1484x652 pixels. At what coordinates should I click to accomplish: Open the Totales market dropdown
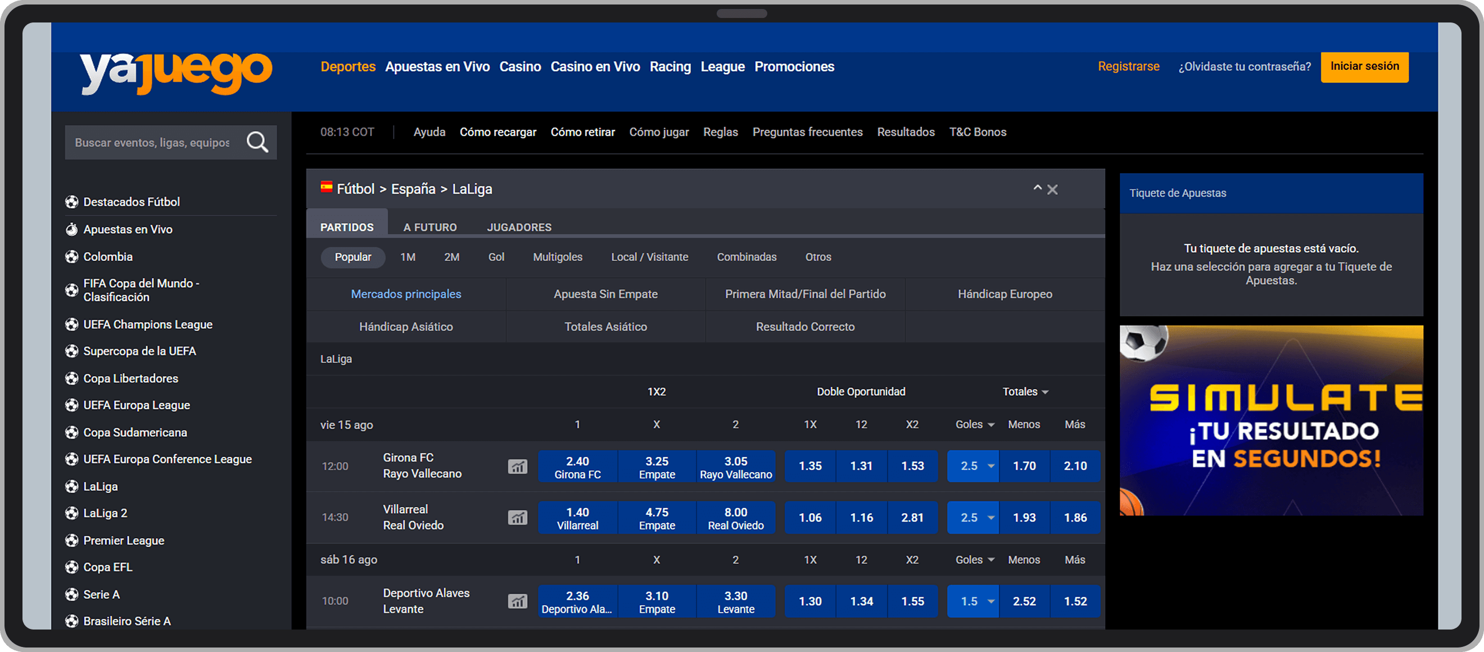tap(1025, 392)
